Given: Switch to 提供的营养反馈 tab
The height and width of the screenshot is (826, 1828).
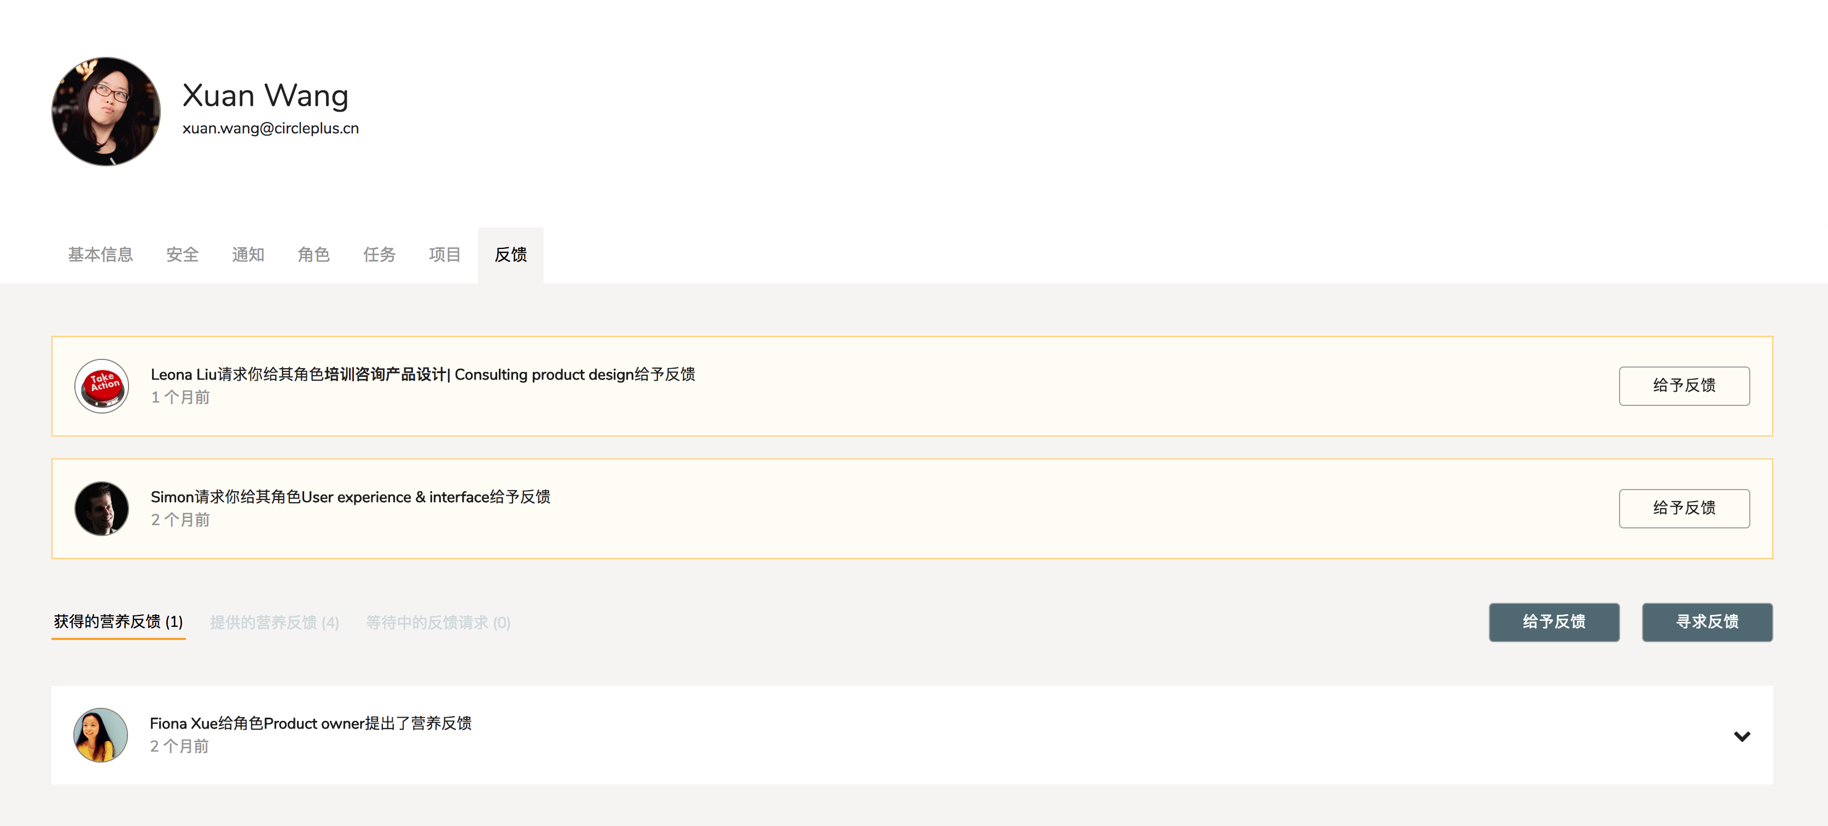Looking at the screenshot, I should (274, 622).
